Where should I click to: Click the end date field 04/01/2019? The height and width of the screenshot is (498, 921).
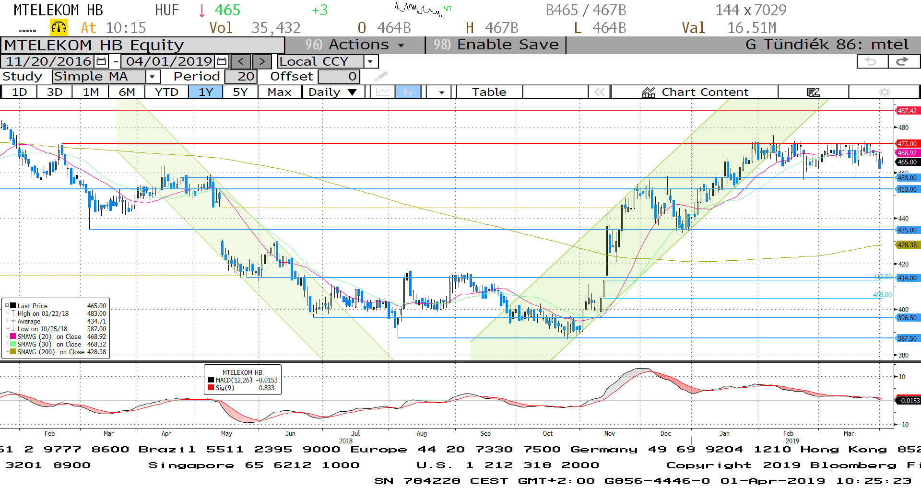169,61
